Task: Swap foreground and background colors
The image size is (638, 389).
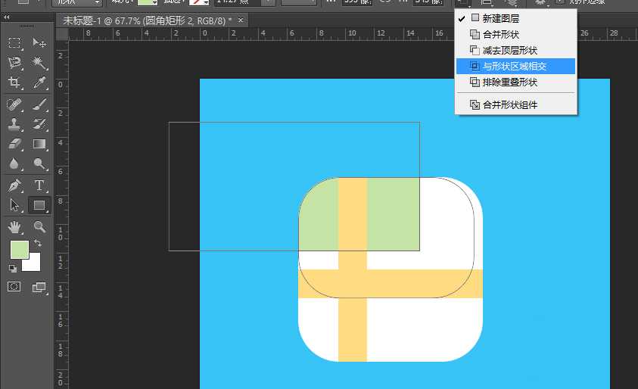Action: tap(37, 243)
